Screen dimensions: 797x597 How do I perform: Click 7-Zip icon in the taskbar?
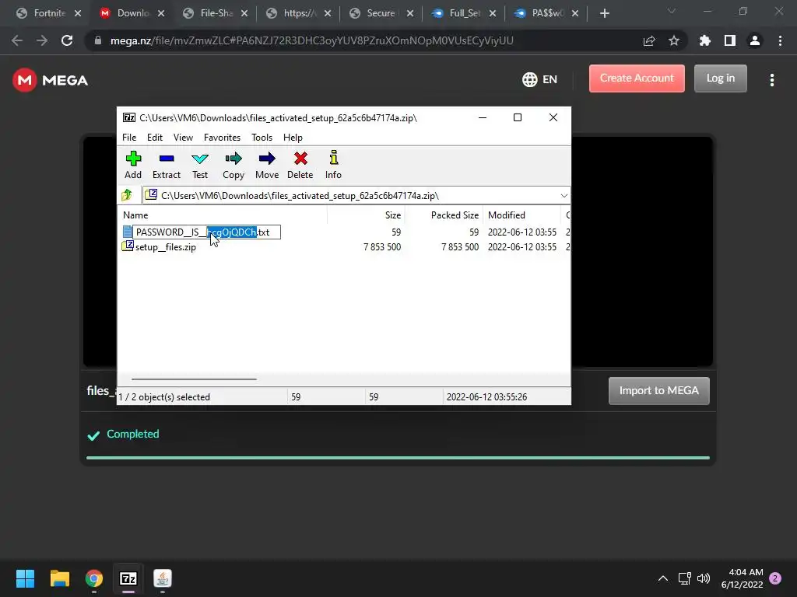128,578
